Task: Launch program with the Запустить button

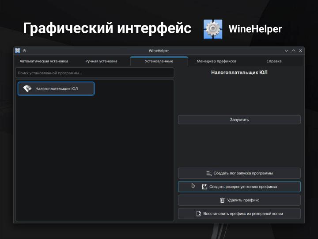Action: 239,119
